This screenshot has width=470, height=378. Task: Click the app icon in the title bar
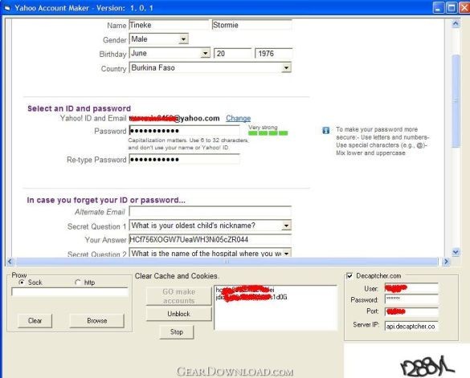(x=7, y=8)
